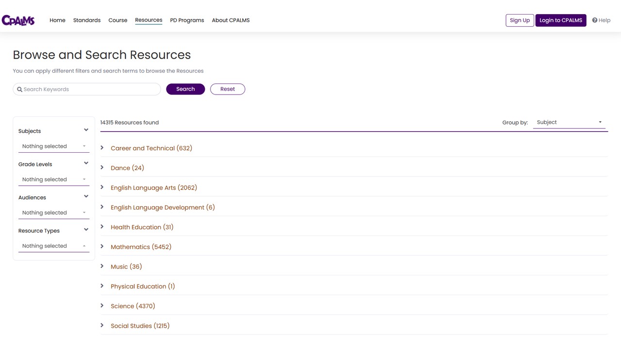Click the Login to CPALMS button
Screen dimensions: 621x349
561,20
